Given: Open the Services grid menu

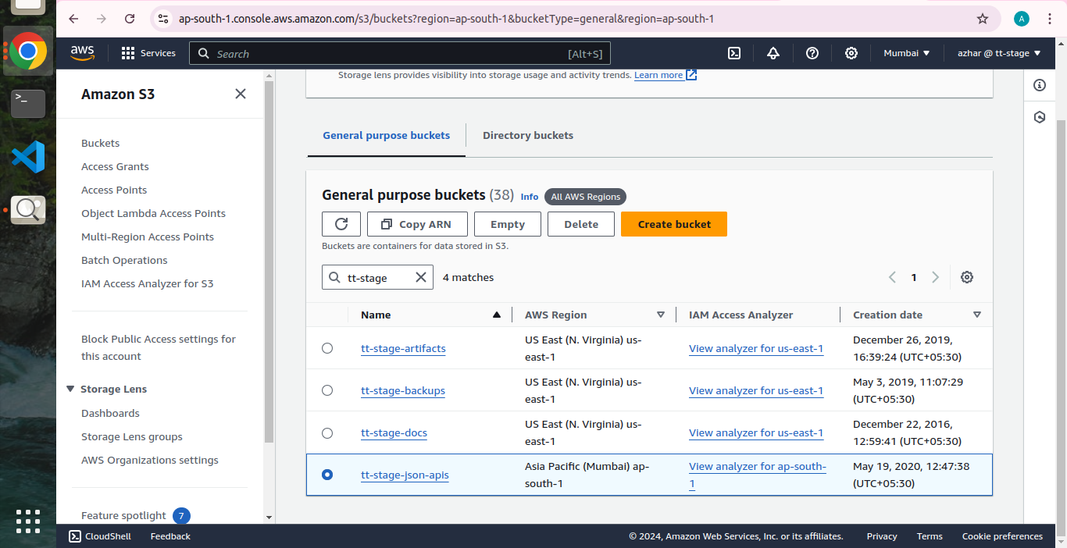Looking at the screenshot, I should pyautogui.click(x=148, y=53).
